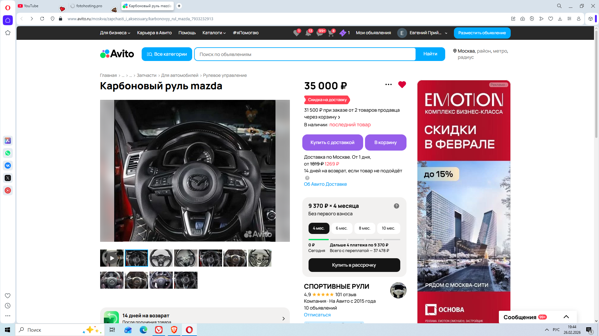Viewport: 599px width, 336px height.
Task: Open the Об Авито Доставке link
Action: point(325,184)
